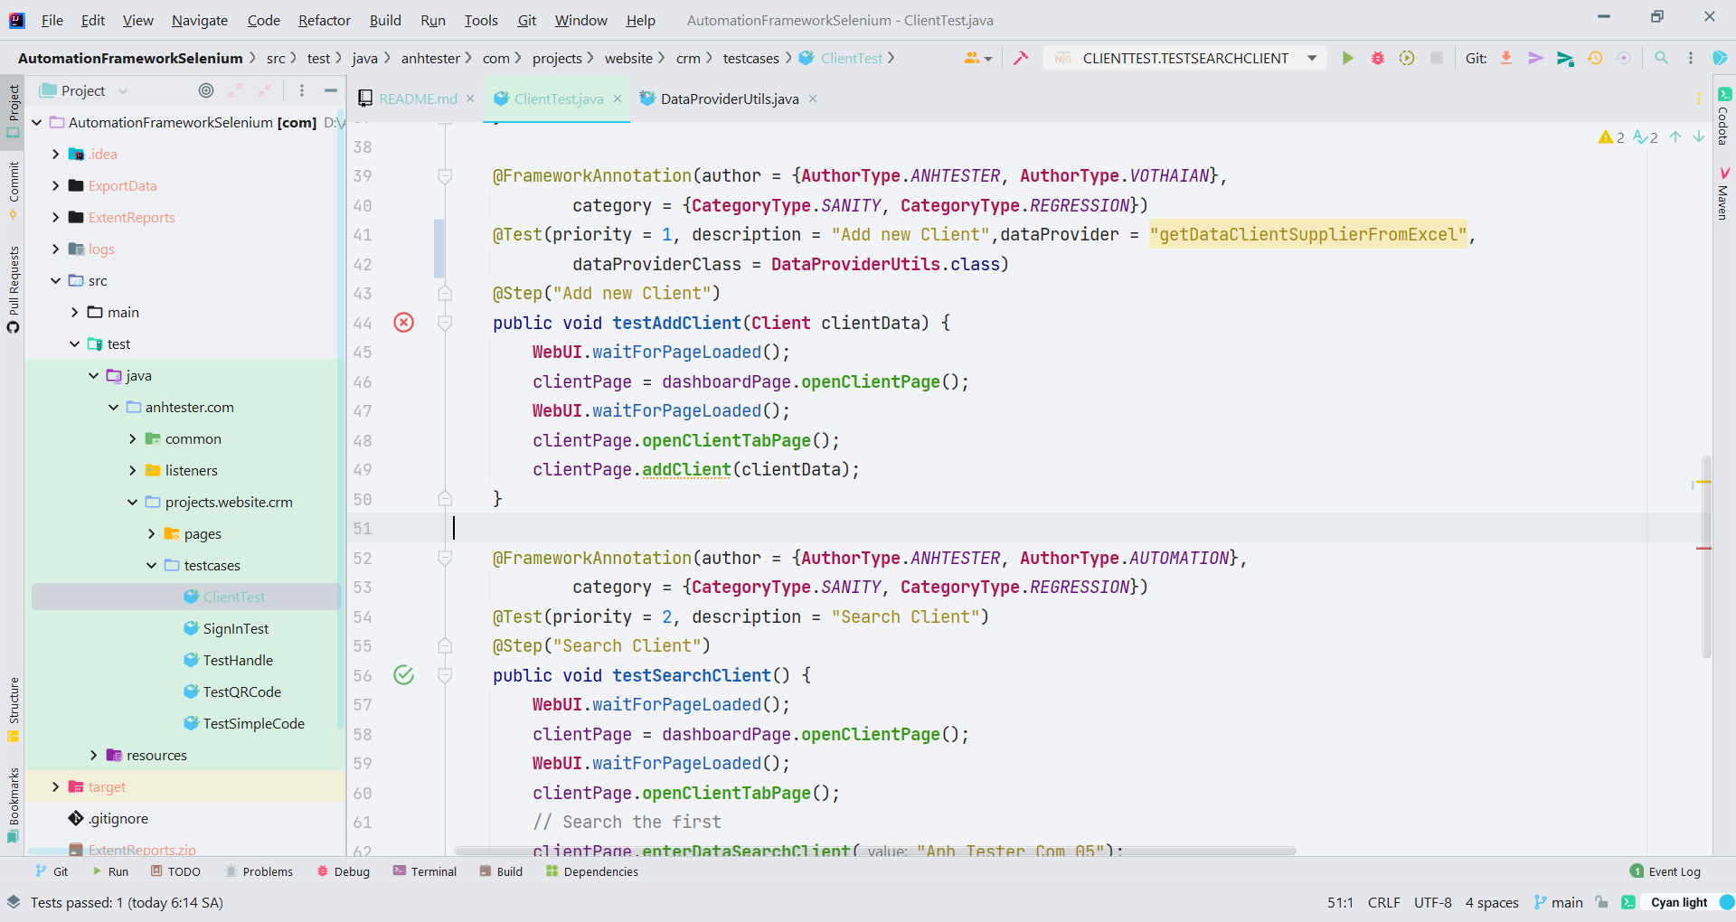Toggle Pull Requests tool window
Image resolution: width=1736 pixels, height=922 pixels.
(13, 289)
